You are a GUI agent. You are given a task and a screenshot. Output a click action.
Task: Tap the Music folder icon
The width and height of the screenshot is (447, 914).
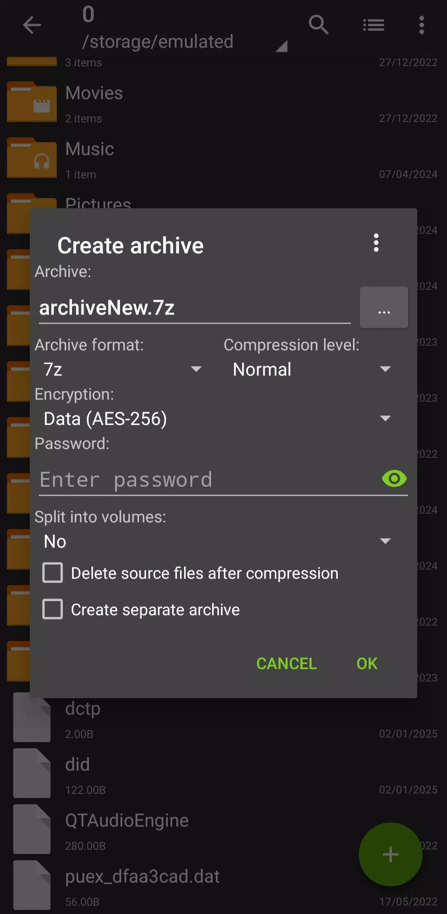(32, 159)
